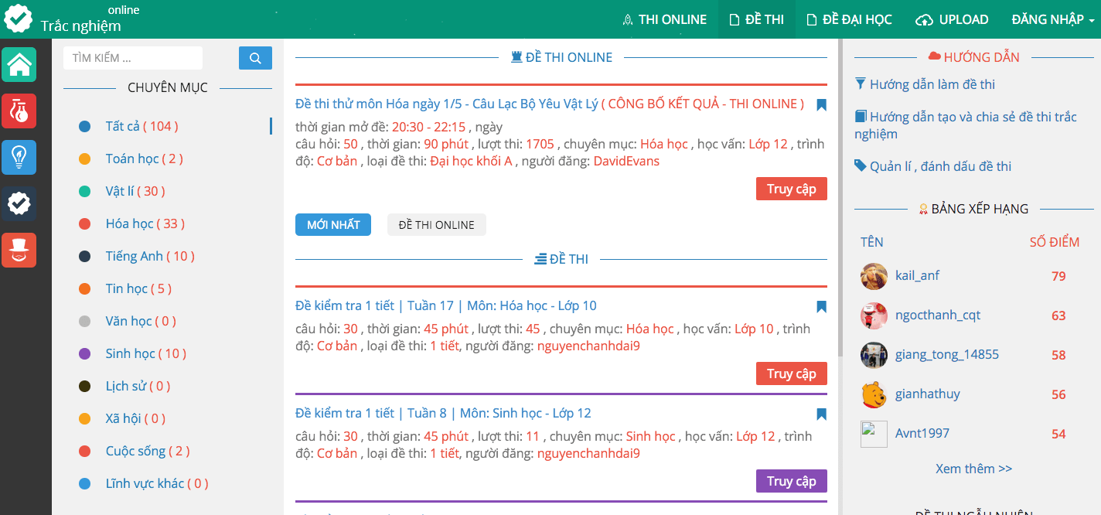Open the UPLOAD page from the navbar
Image resolution: width=1101 pixels, height=515 pixels.
[952, 19]
